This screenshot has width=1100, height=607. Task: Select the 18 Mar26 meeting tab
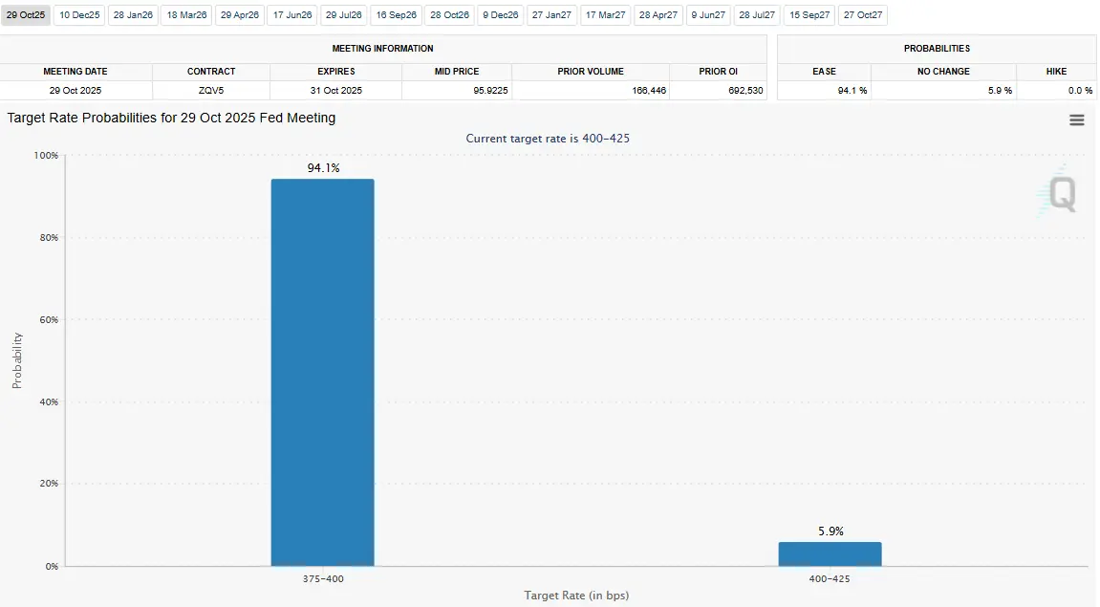point(186,14)
